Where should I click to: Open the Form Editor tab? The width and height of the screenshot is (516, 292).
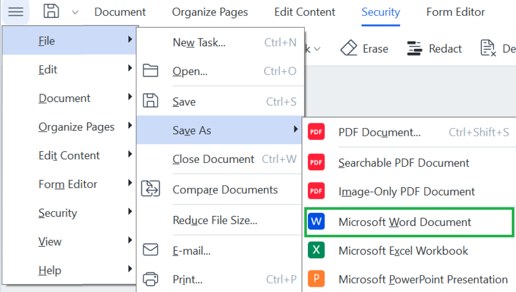point(456,12)
